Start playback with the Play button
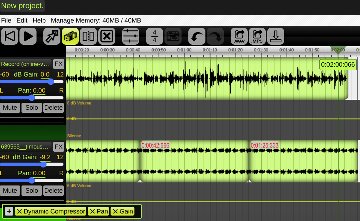 pos(28,36)
